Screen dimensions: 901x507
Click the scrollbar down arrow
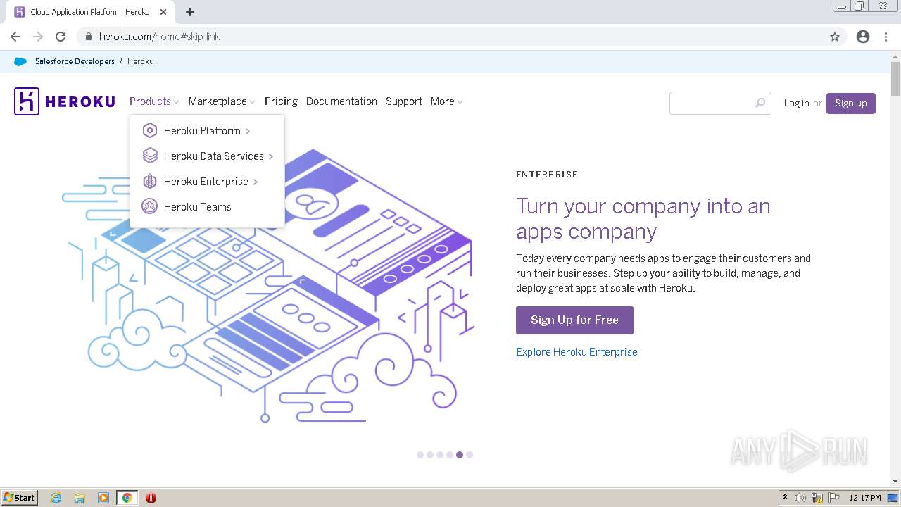click(x=895, y=481)
